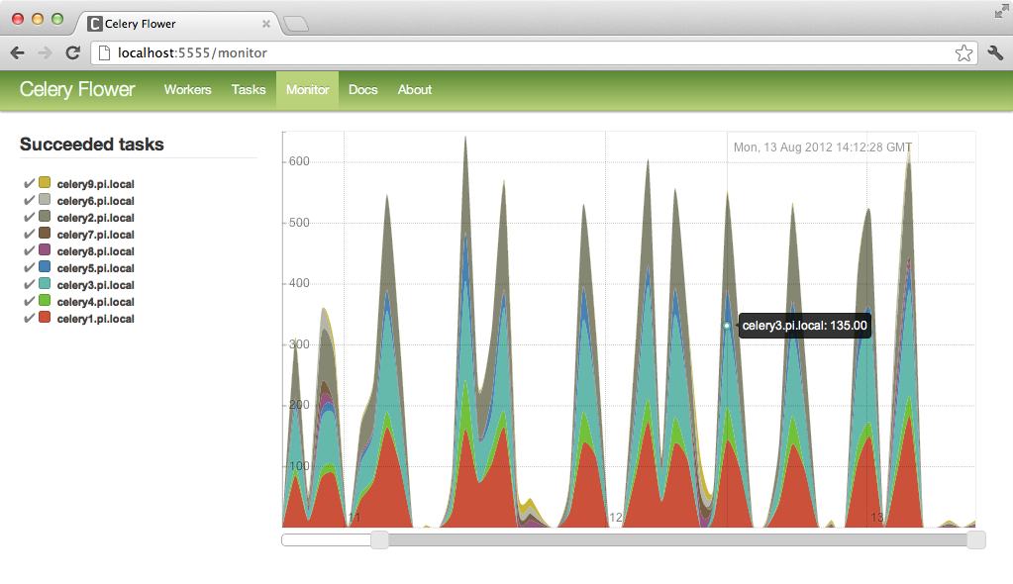The image size is (1013, 584).
Task: Open the Docs page
Action: [362, 89]
